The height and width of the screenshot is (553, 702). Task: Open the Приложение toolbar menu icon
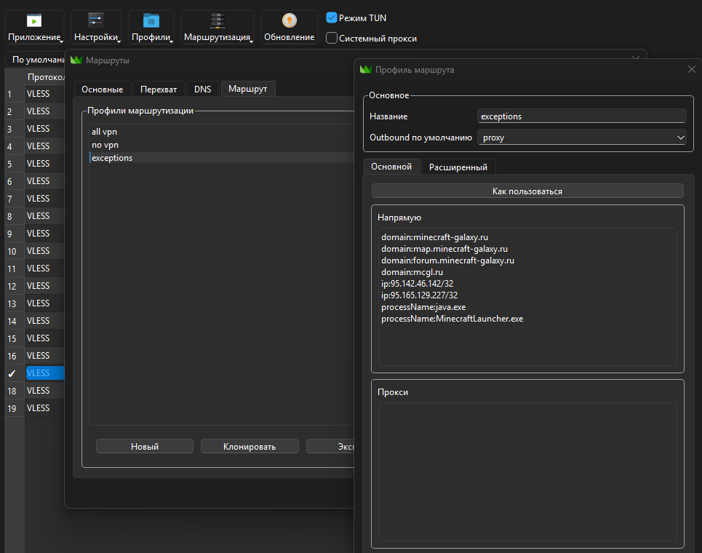click(x=34, y=21)
